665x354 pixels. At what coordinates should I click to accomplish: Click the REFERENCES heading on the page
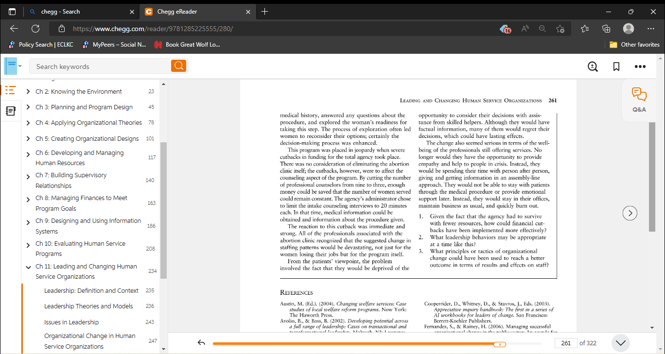[297, 292]
